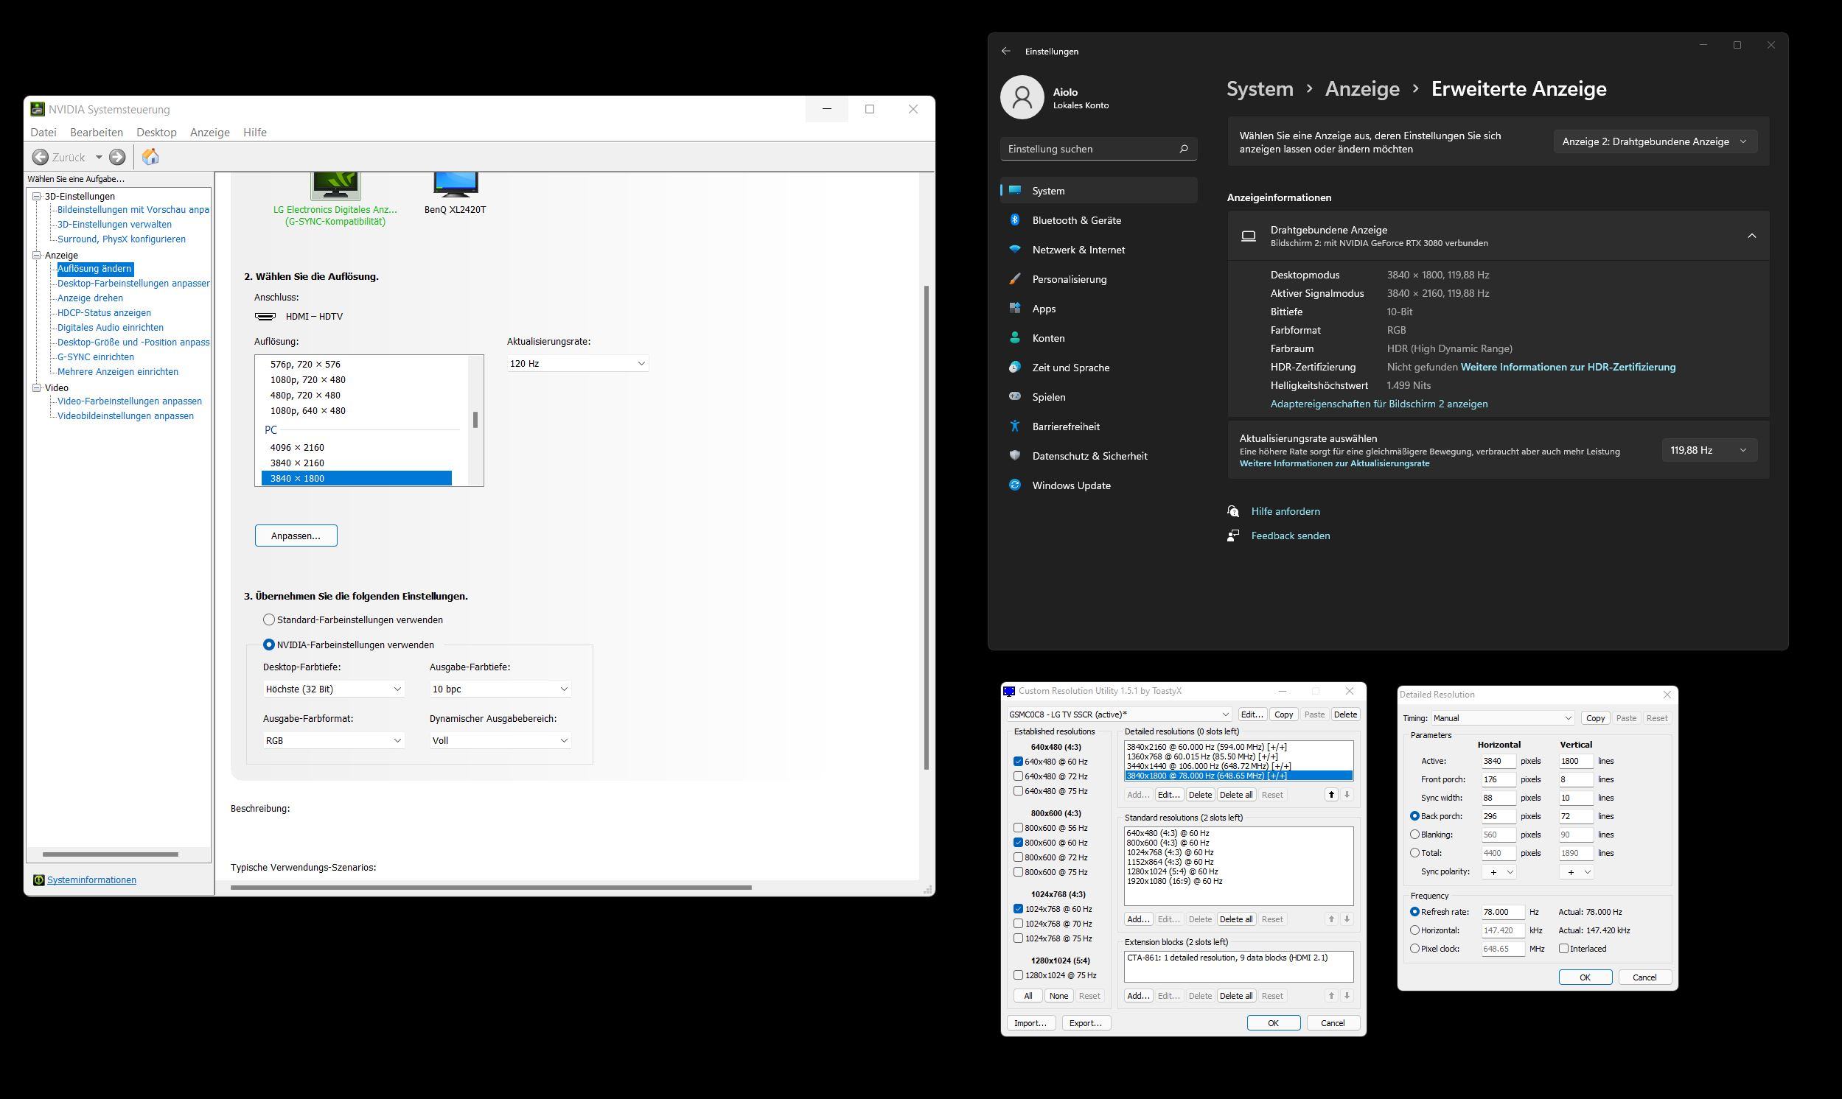Open Barrierefreiheit in Settings sidebar
Image resolution: width=1842 pixels, height=1099 pixels.
coord(1099,426)
